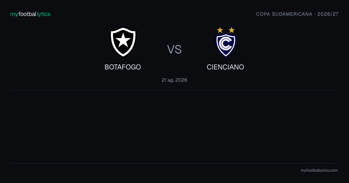Screen dimensions: 349x183
Task: Click the white 'footbal' part of logo
Action: 27,14
